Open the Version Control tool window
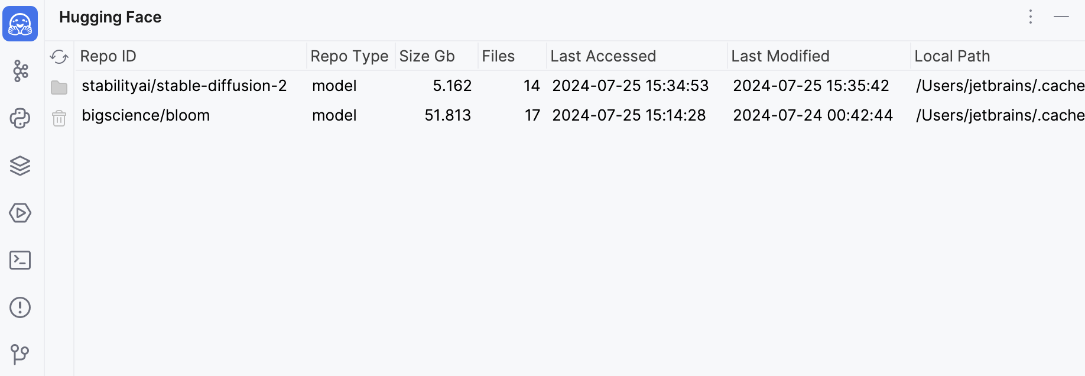Viewport: 1085px width, 376px height. point(21,355)
